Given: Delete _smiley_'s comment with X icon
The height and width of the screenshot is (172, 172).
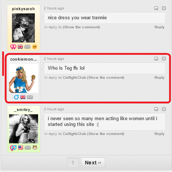Looking at the screenshot, I should 164,109.
